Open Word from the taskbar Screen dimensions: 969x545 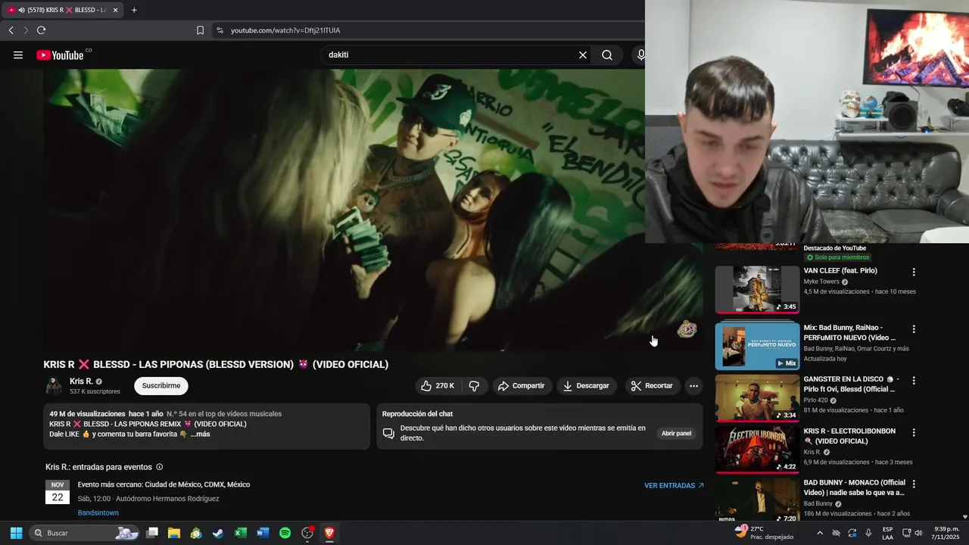(x=263, y=533)
